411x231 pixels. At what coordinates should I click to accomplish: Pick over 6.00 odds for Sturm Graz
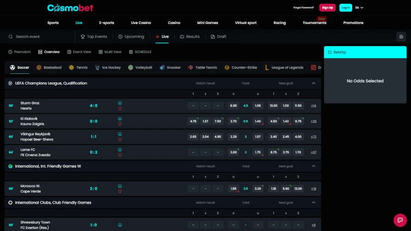233,105
